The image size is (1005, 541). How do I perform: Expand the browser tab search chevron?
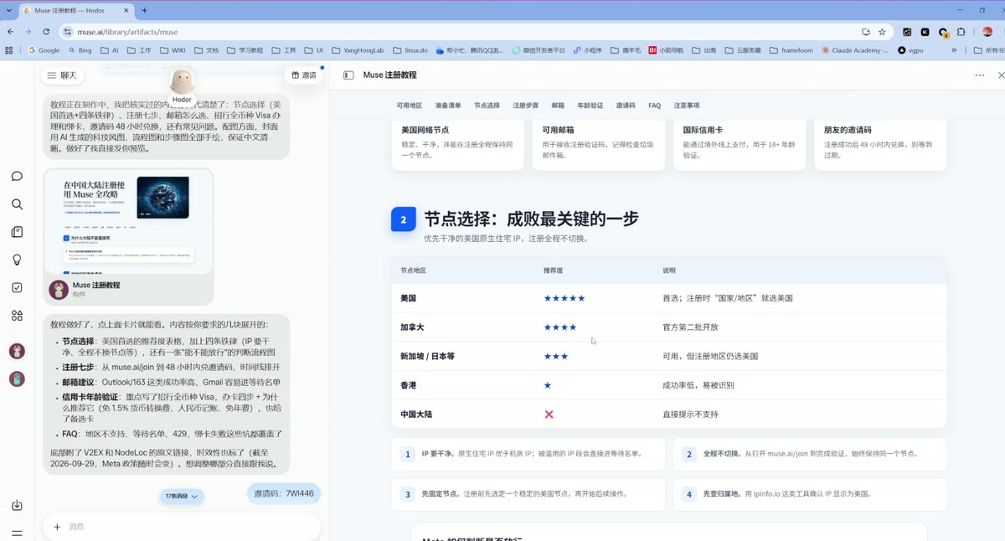[8, 10]
